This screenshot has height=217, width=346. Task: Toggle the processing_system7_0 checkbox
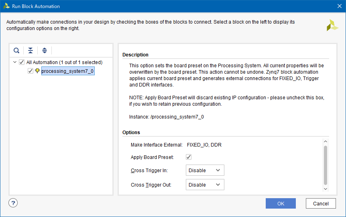(x=31, y=71)
